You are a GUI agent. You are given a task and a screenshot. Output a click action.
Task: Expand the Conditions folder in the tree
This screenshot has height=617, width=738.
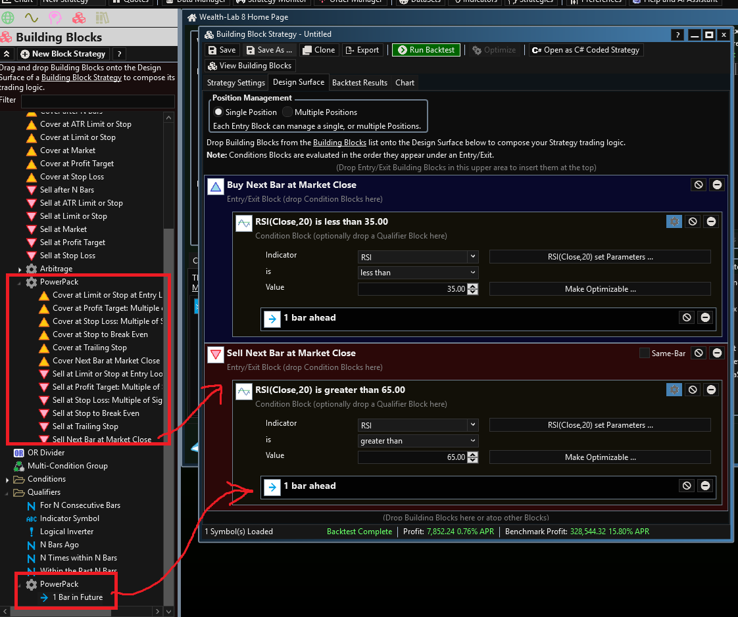7,479
